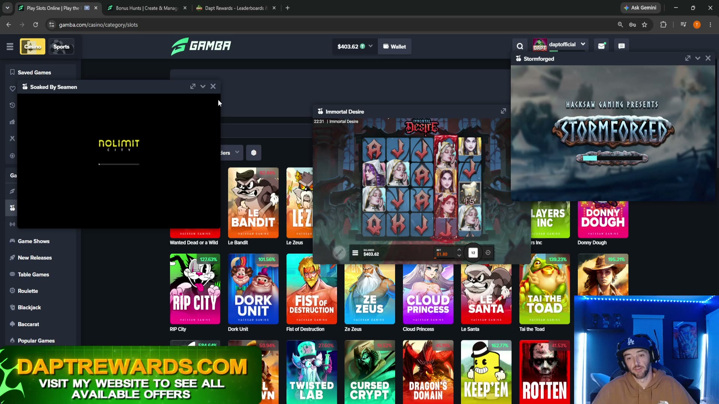Open the Dork Unit slot thumbnail
This screenshot has height=404, width=719.
click(x=253, y=289)
